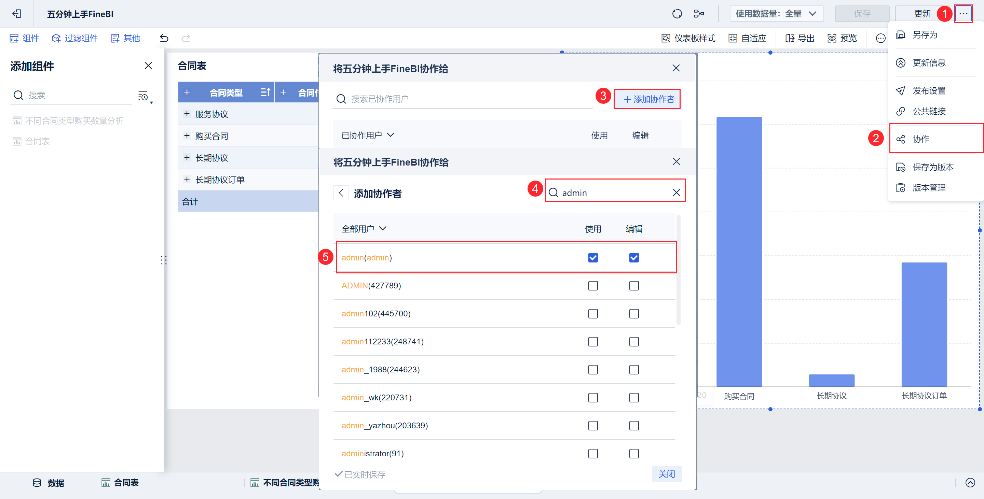Click the undo arrow icon

point(164,38)
